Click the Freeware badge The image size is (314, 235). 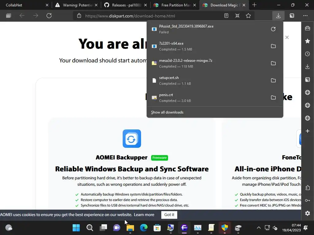point(159,158)
